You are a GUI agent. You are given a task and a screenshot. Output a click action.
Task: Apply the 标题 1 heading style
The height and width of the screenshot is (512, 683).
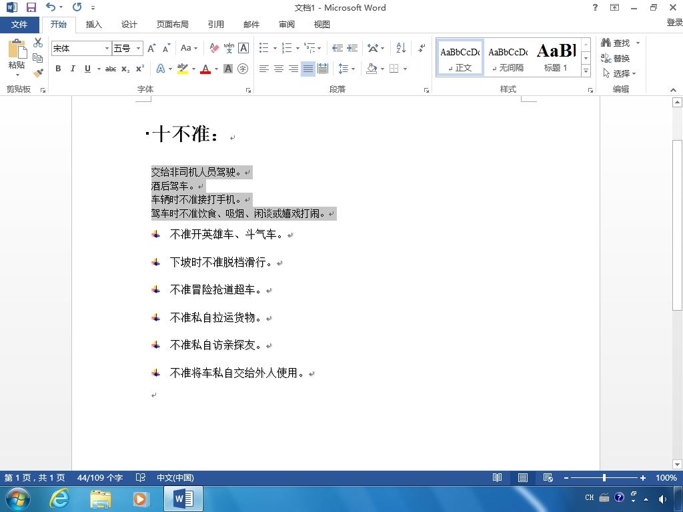(556, 57)
